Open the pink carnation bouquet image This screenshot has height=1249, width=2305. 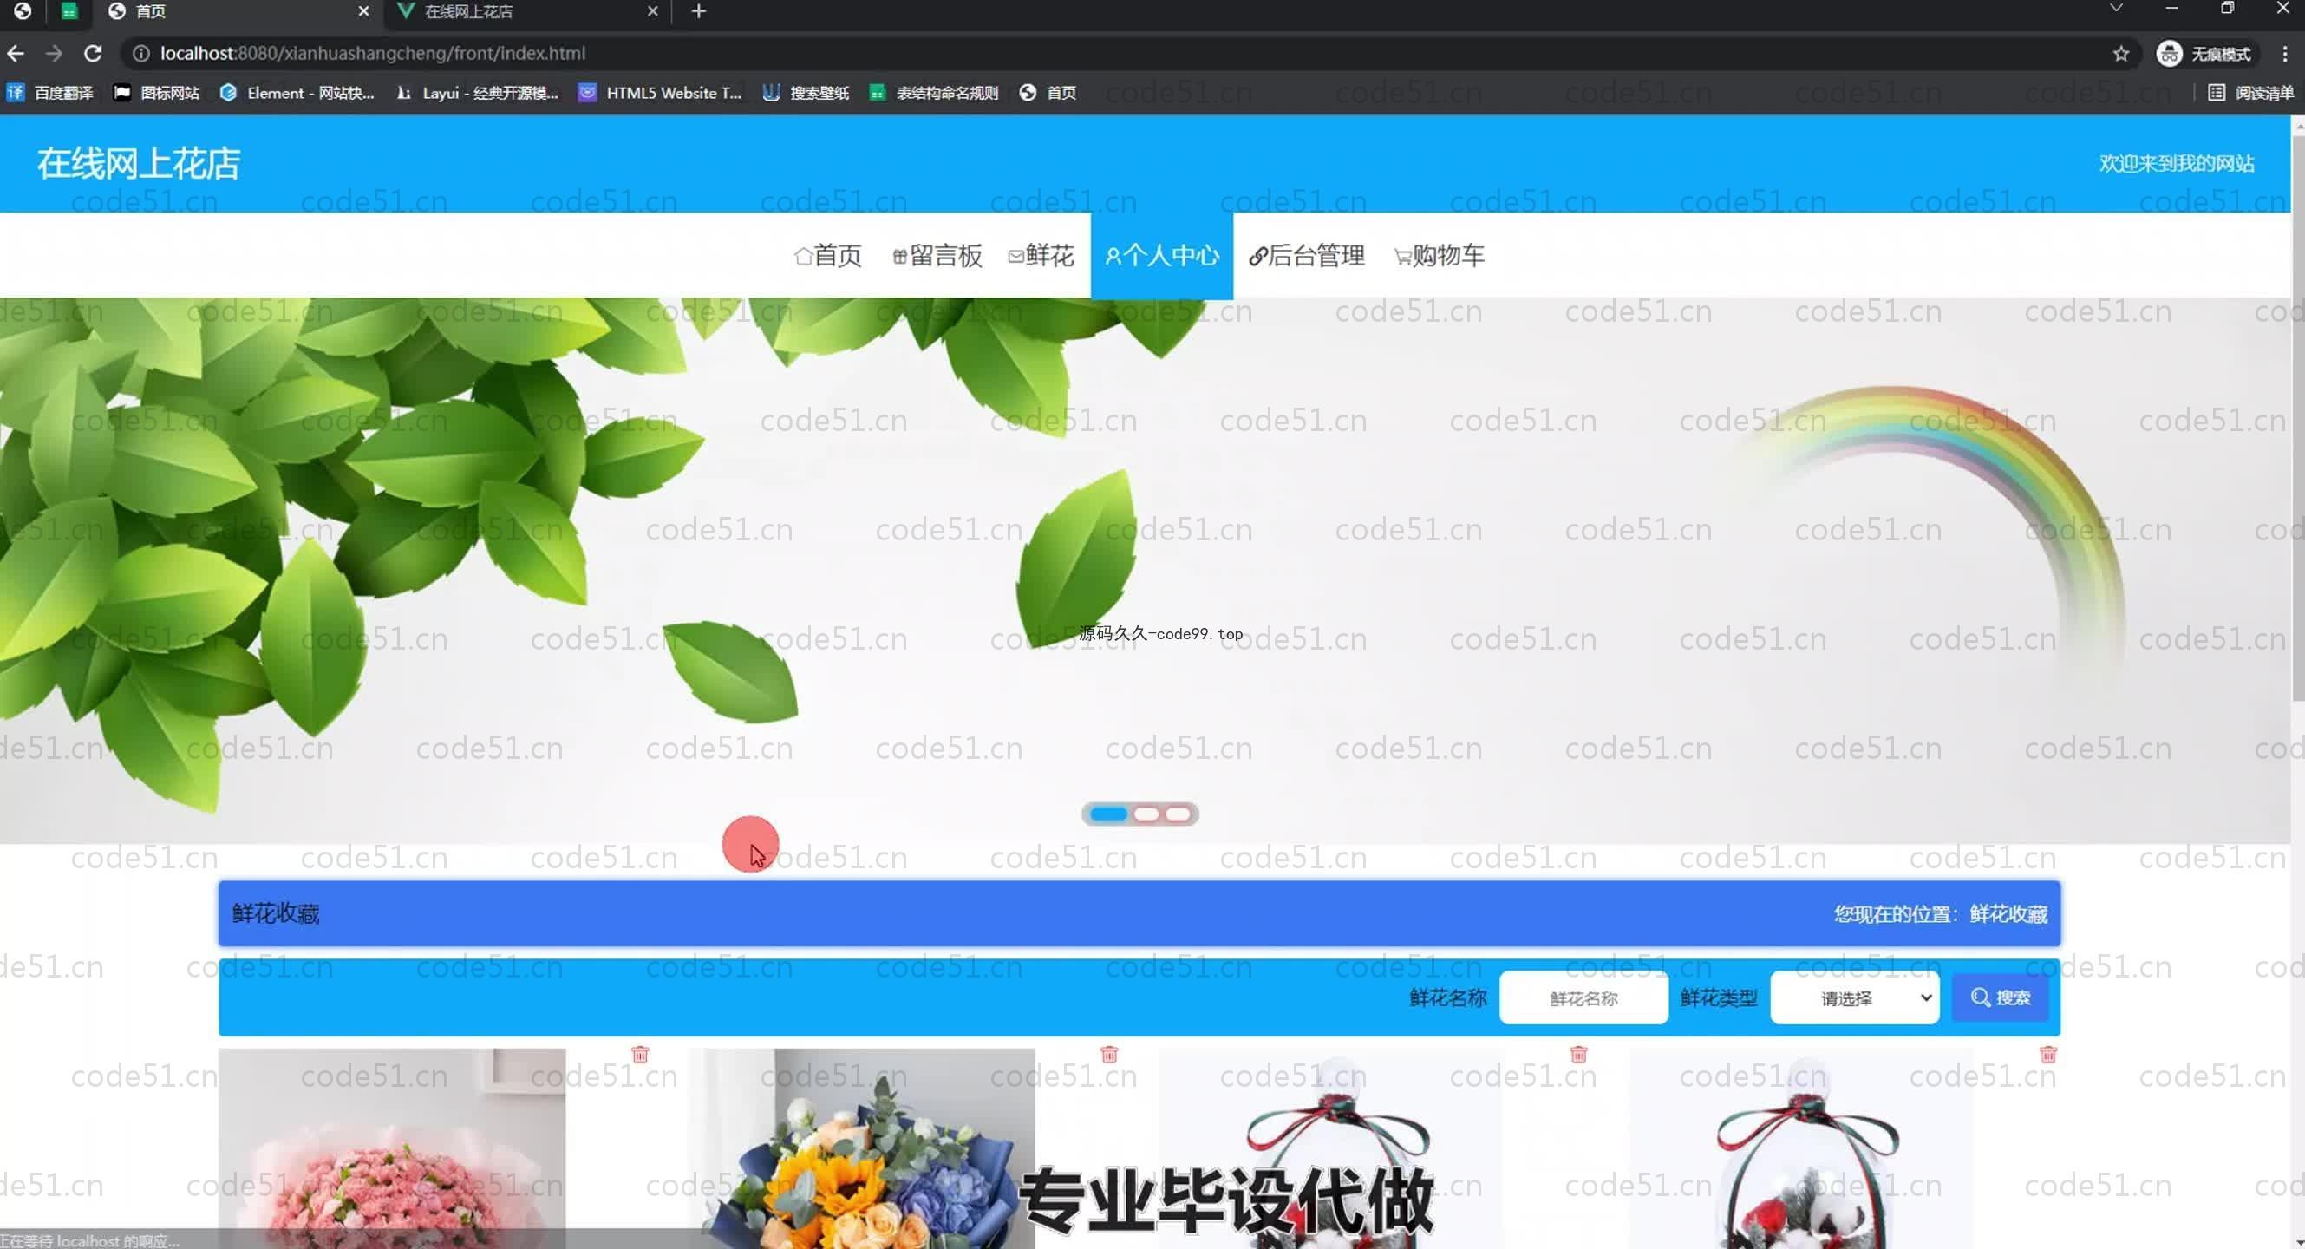[392, 1148]
